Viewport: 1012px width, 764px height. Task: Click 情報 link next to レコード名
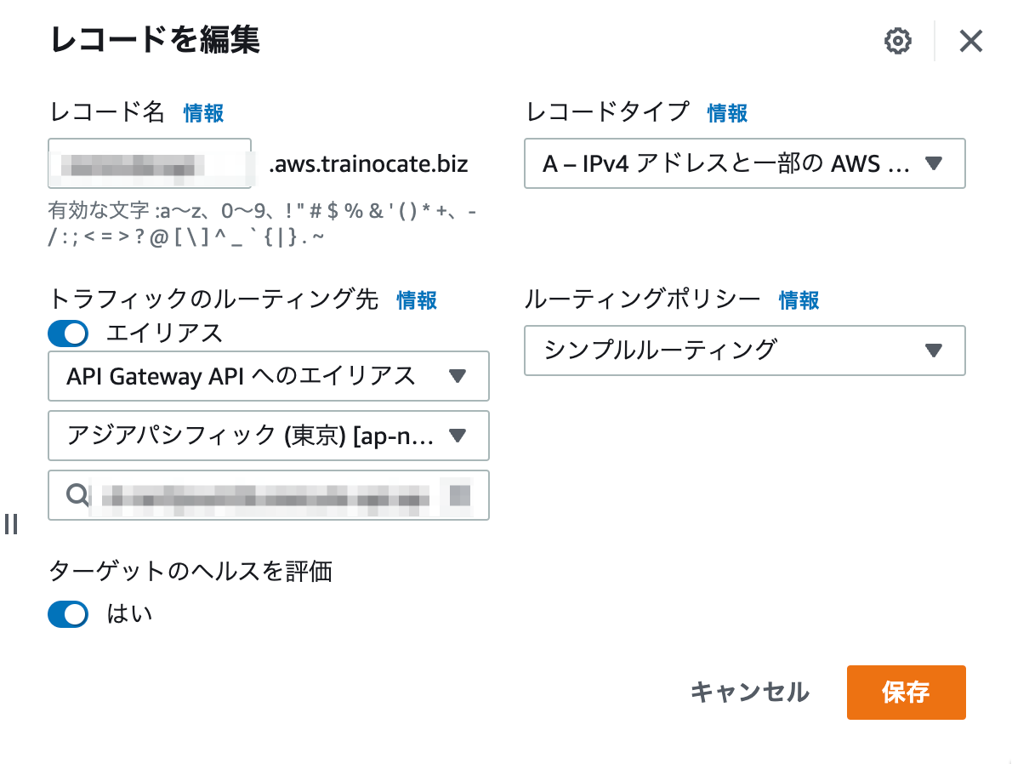coord(203,113)
